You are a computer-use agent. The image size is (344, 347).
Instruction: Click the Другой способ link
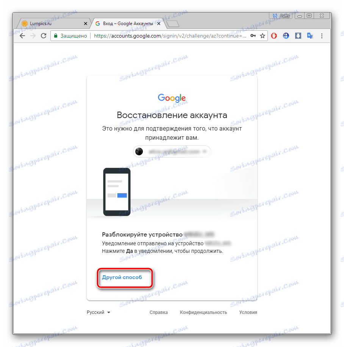coord(122,277)
